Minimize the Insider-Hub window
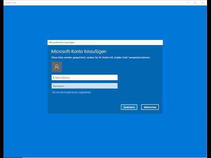Image resolution: width=211 pixels, height=158 pixels. click(x=187, y=3)
